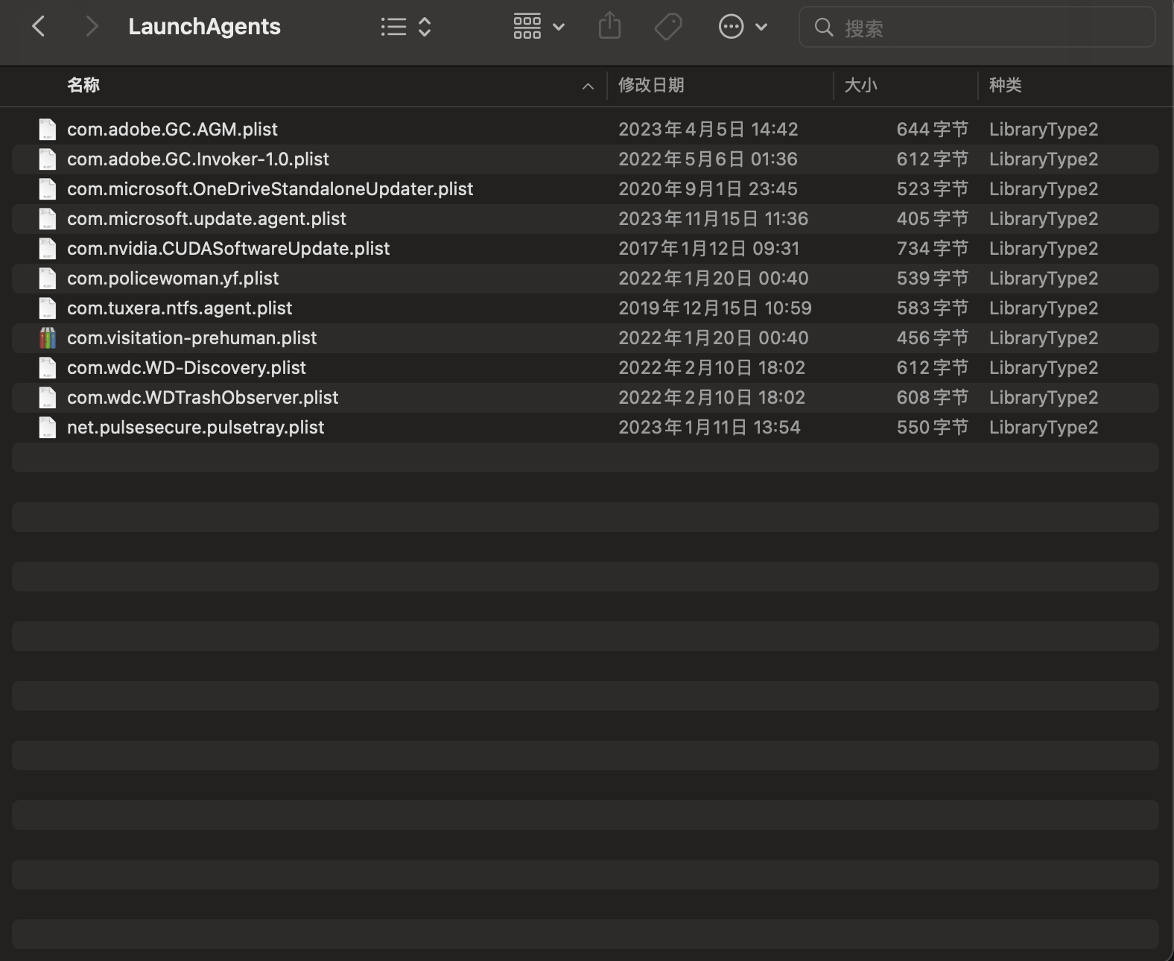This screenshot has height=961, width=1174.
Task: Click the com.adobe.GC.AGM.plist file icon
Action: point(48,130)
